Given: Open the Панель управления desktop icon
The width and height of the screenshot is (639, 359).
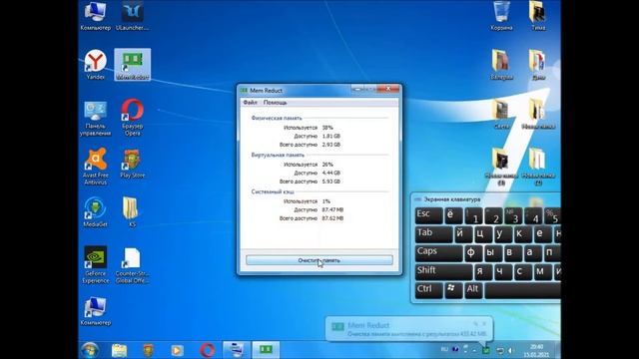Looking at the screenshot, I should click(96, 118).
